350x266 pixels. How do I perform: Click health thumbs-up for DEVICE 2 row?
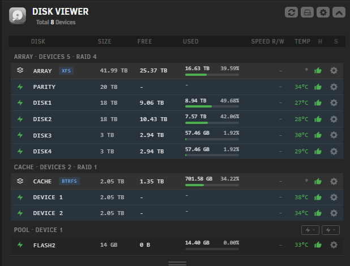click(x=318, y=213)
